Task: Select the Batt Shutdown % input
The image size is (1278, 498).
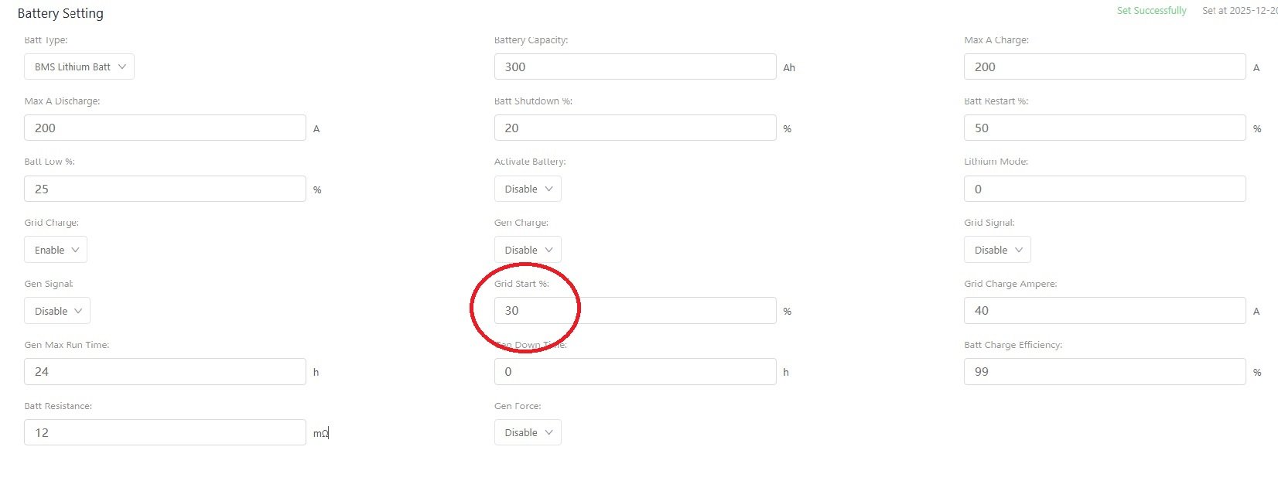Action: (634, 128)
